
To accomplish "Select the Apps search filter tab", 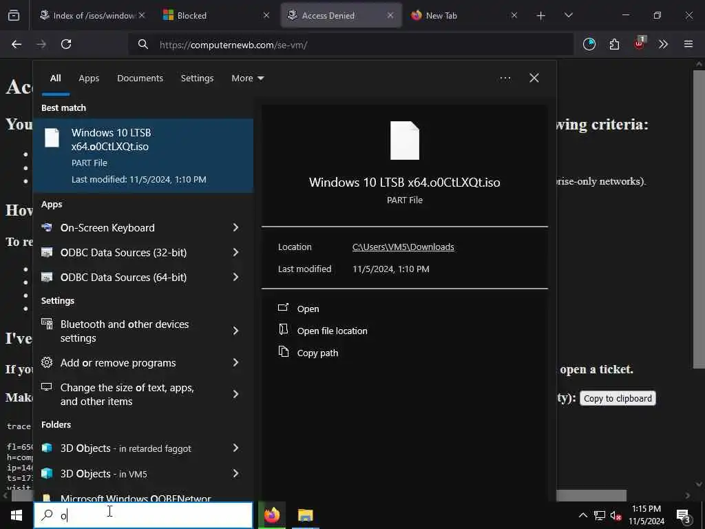I will [89, 79].
